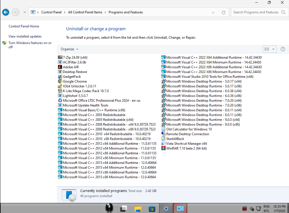Select Visual C++ 2010 x86 Redistributable entry
The width and height of the screenshot is (289, 213).
(104, 138)
